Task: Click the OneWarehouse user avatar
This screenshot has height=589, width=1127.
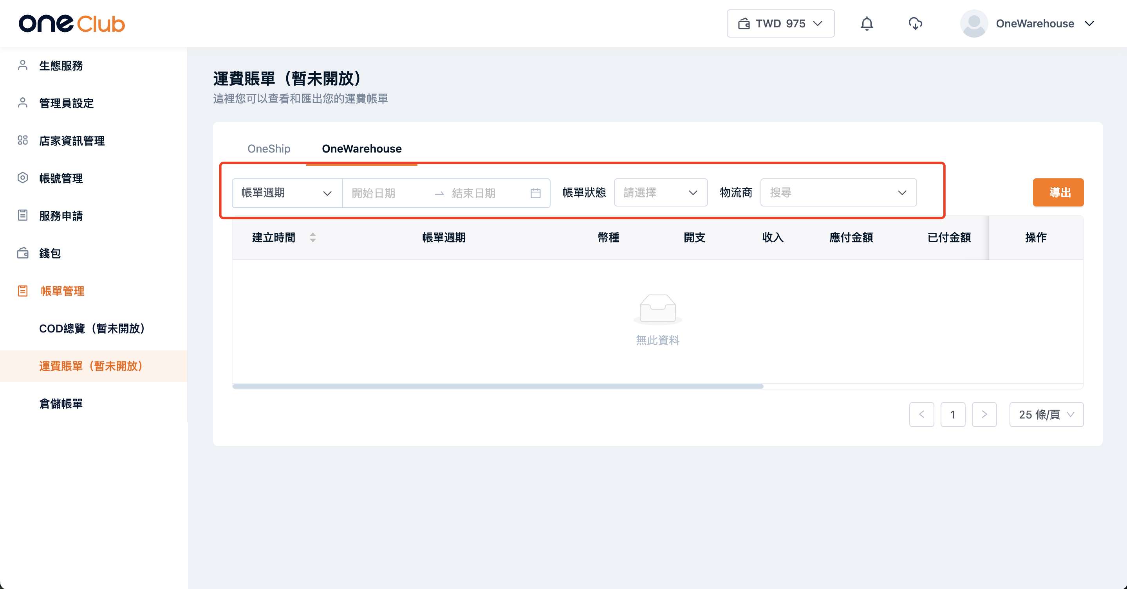Action: (974, 23)
